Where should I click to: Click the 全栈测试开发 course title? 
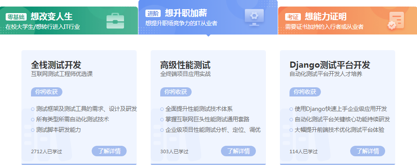pos(56,65)
